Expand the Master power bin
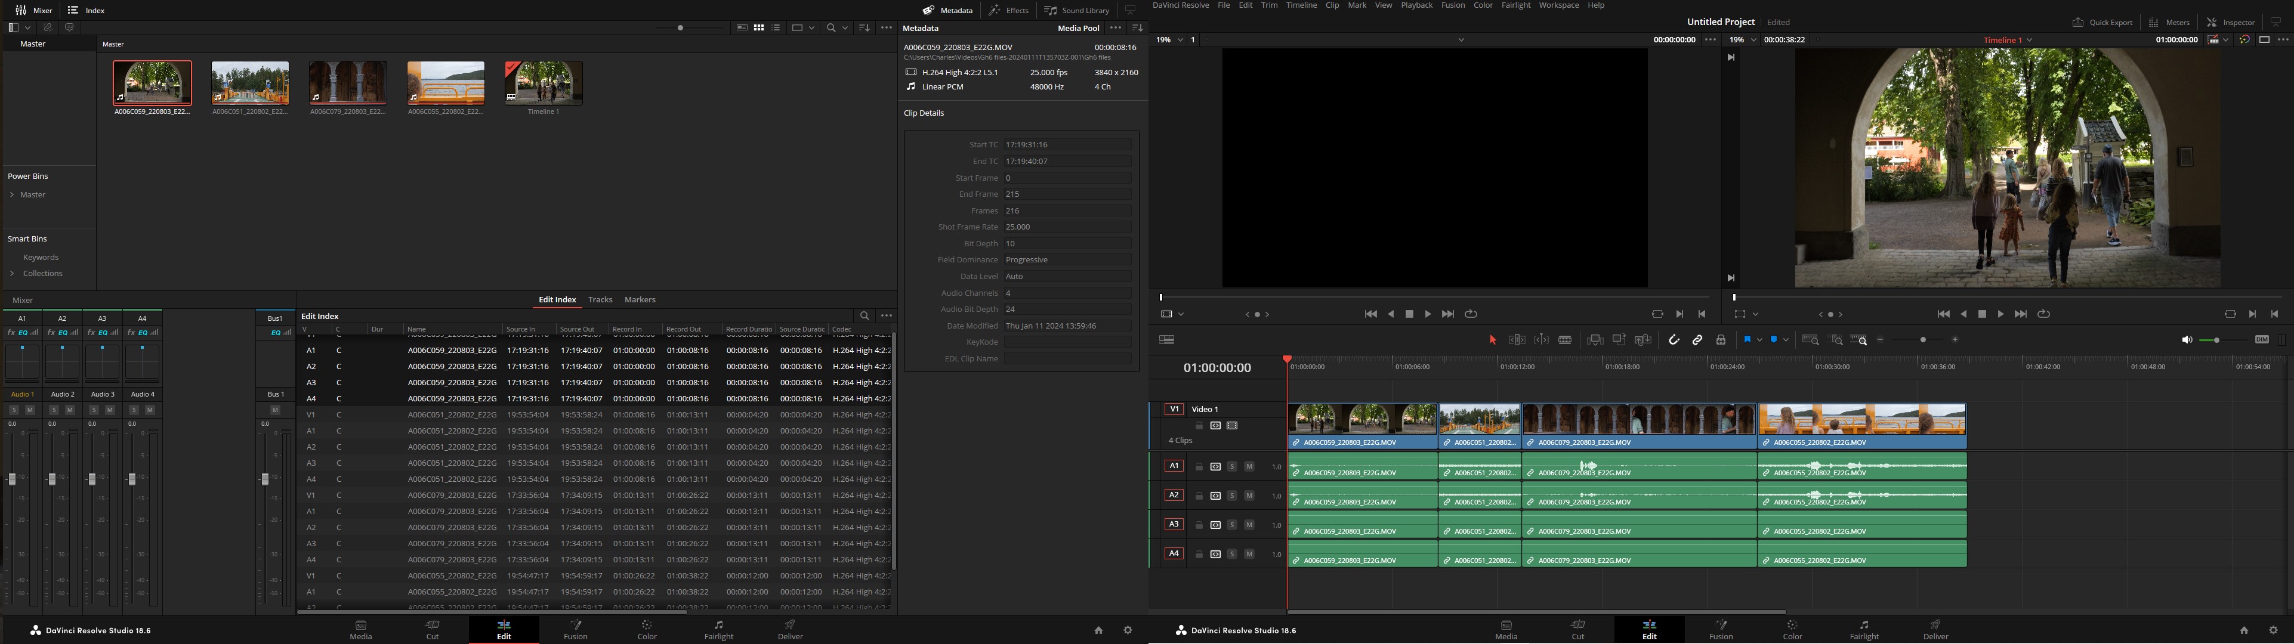This screenshot has height=644, width=2294. (x=13, y=195)
